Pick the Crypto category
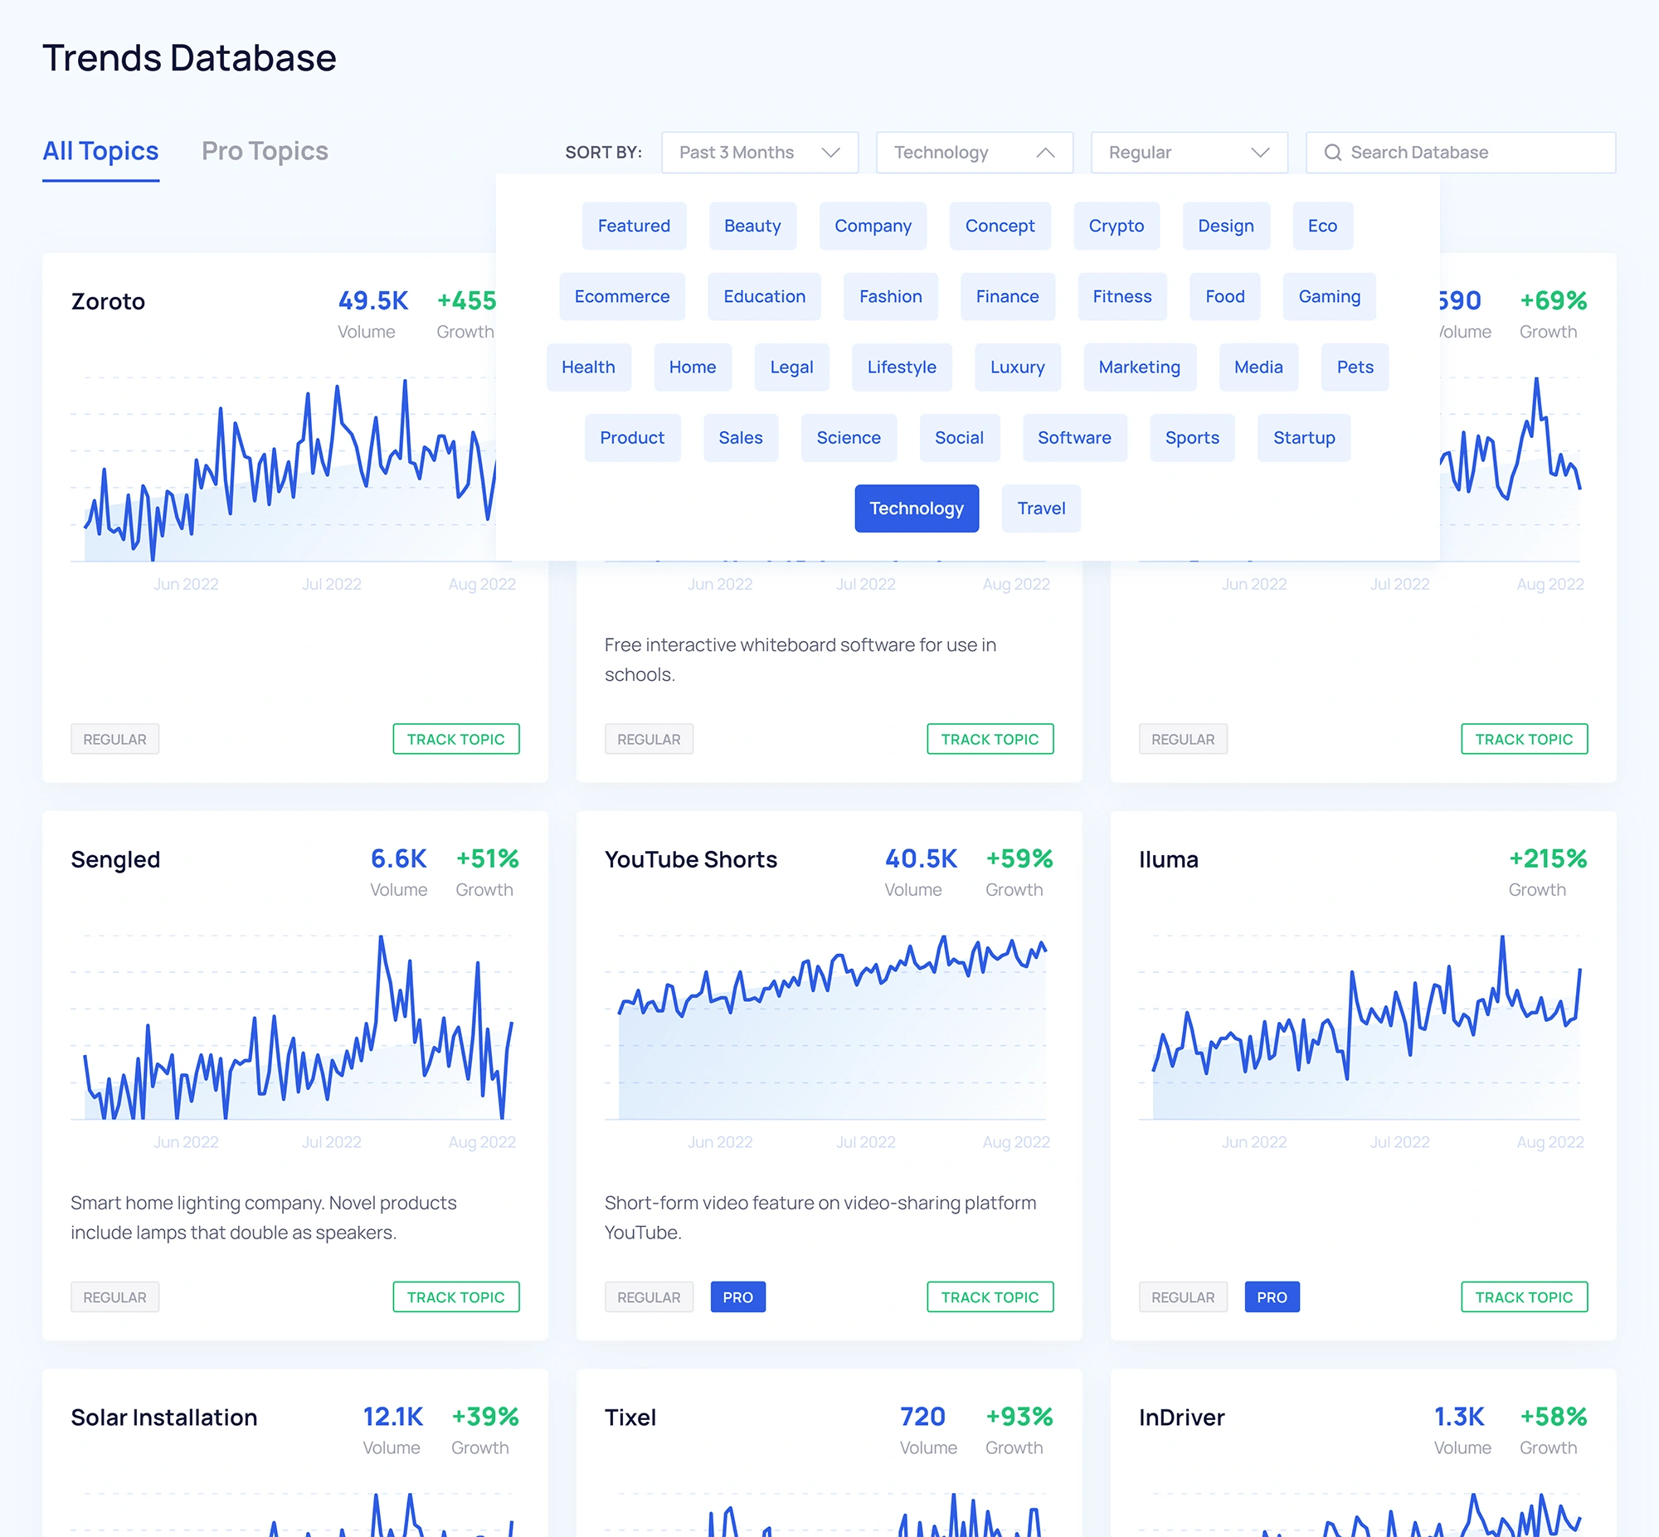This screenshot has height=1537, width=1659. click(x=1116, y=226)
